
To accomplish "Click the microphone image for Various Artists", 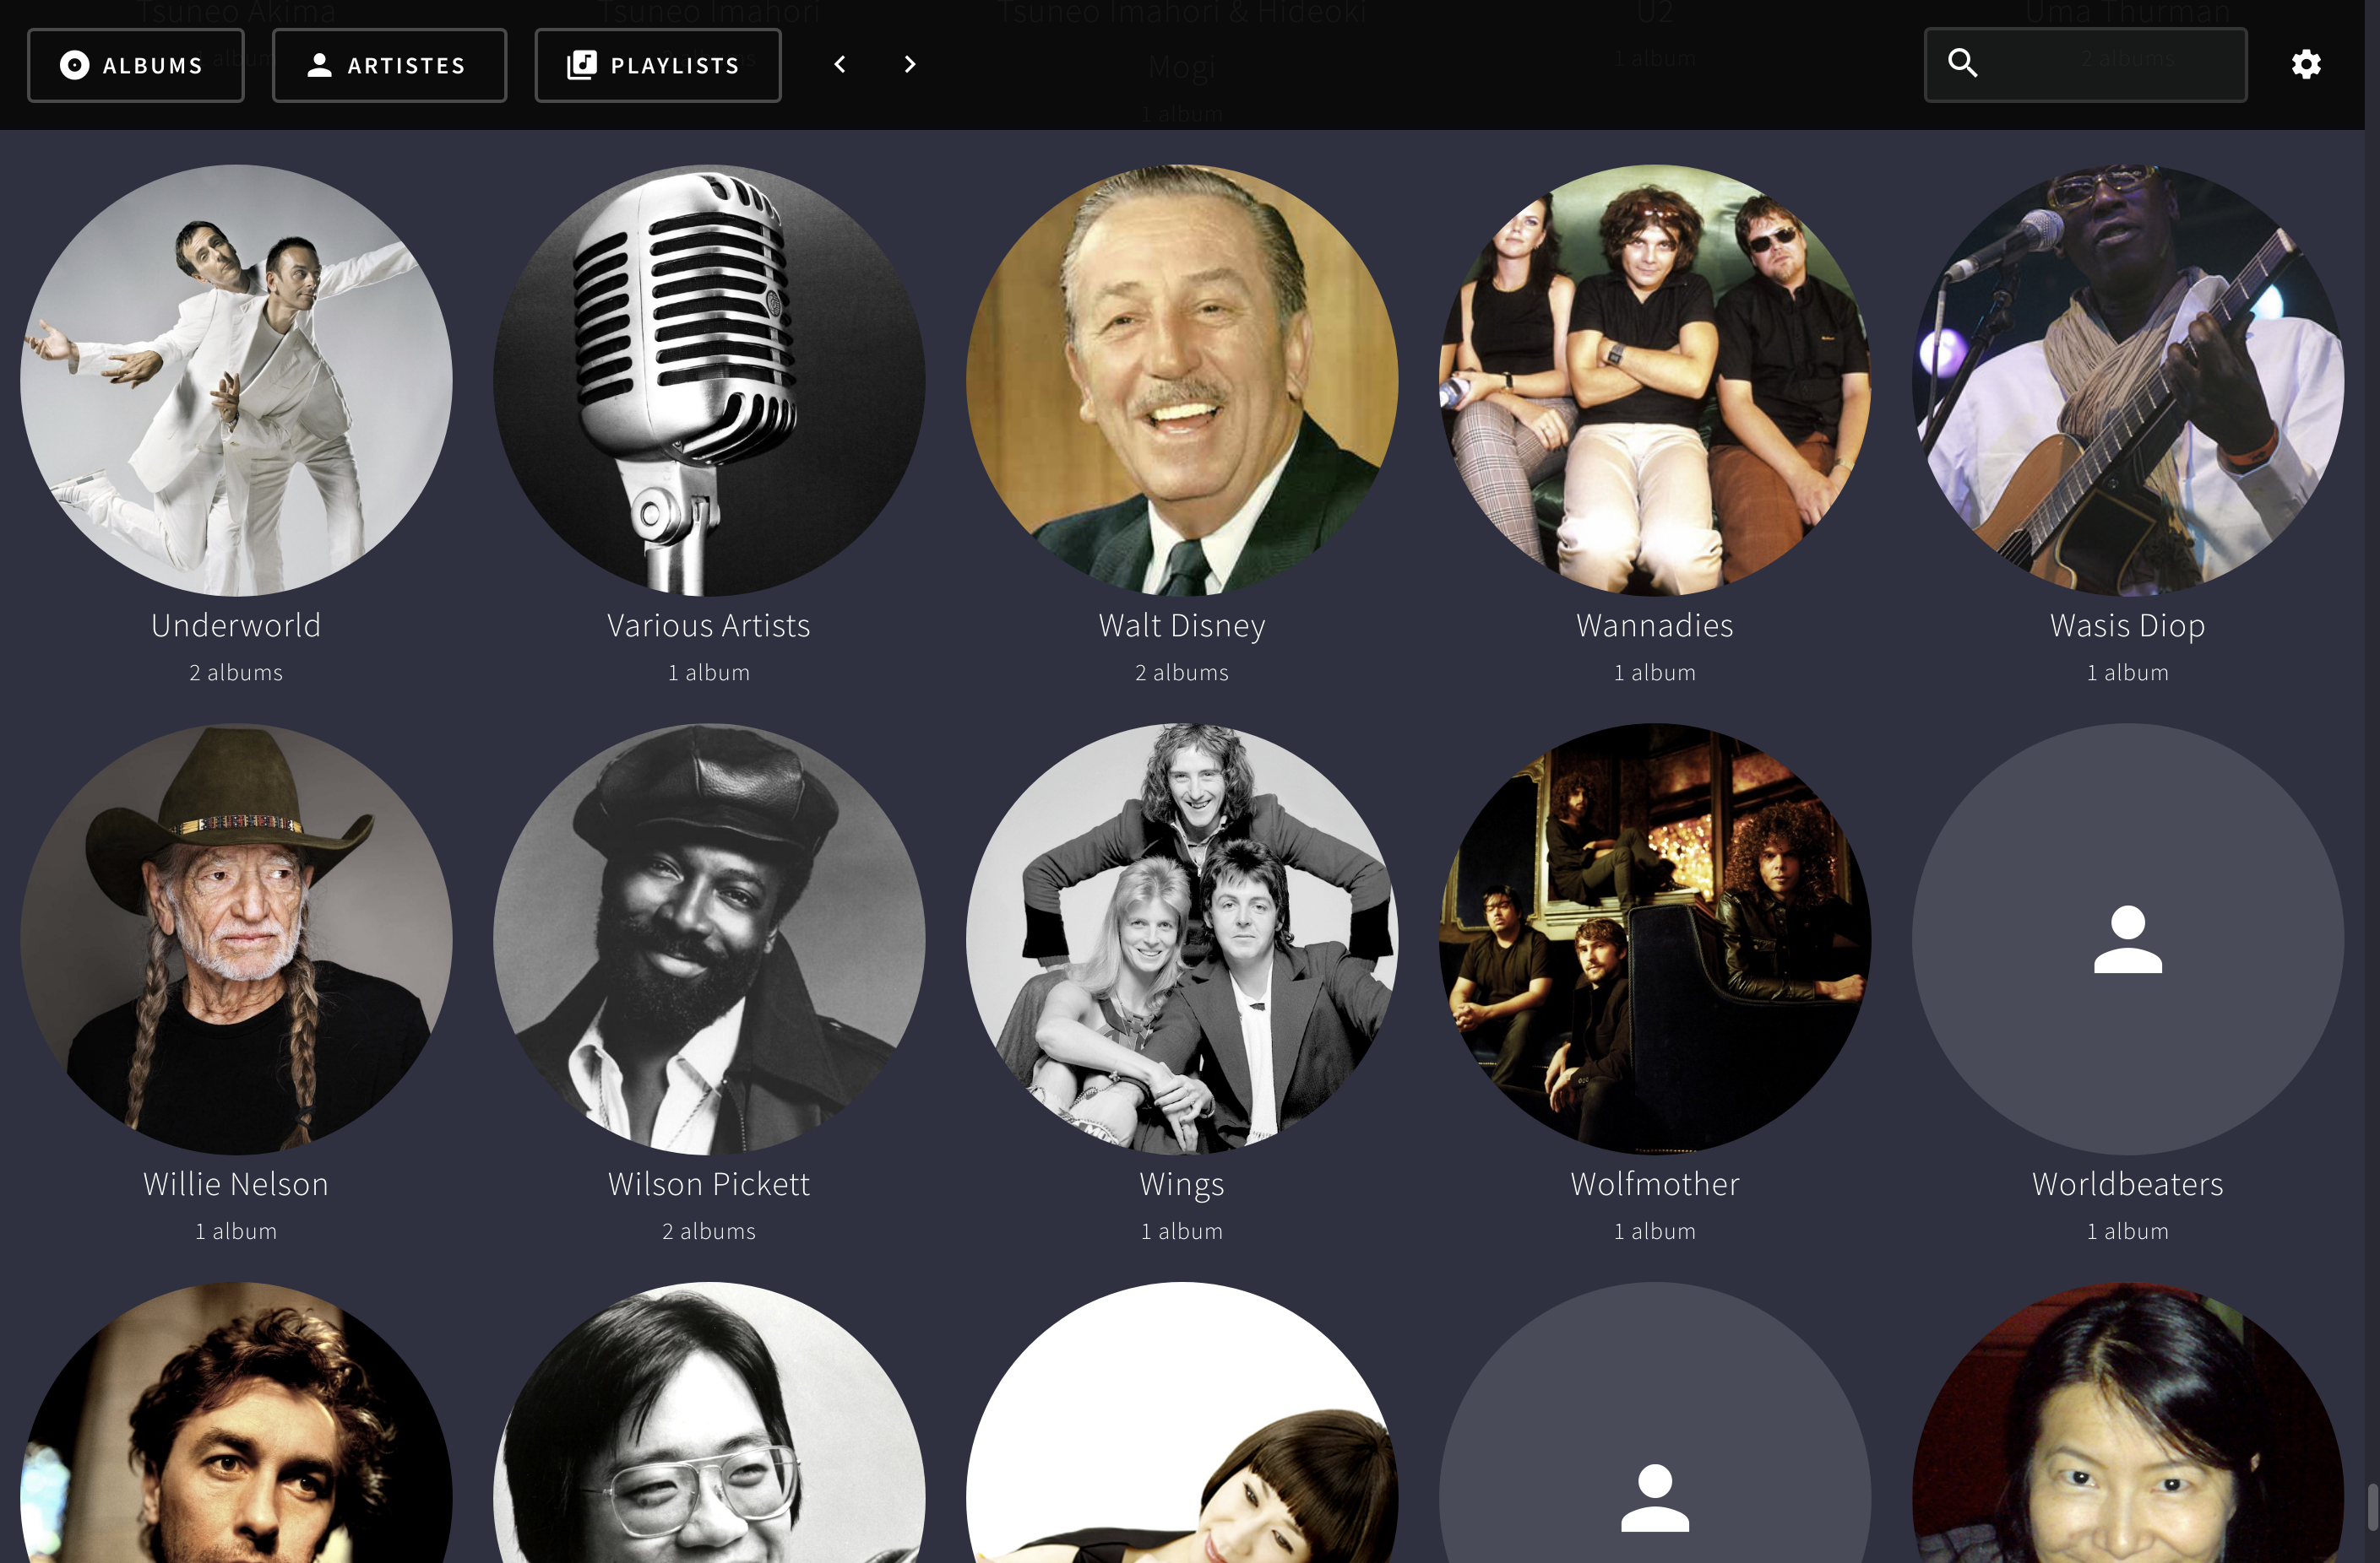I will [709, 380].
